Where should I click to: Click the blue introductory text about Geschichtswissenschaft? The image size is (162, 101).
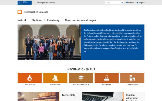click(113, 41)
